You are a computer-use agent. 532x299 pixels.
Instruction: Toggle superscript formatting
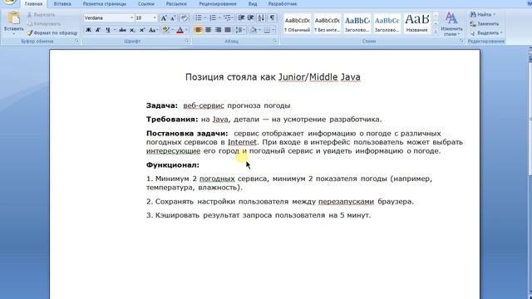pyautogui.click(x=142, y=30)
